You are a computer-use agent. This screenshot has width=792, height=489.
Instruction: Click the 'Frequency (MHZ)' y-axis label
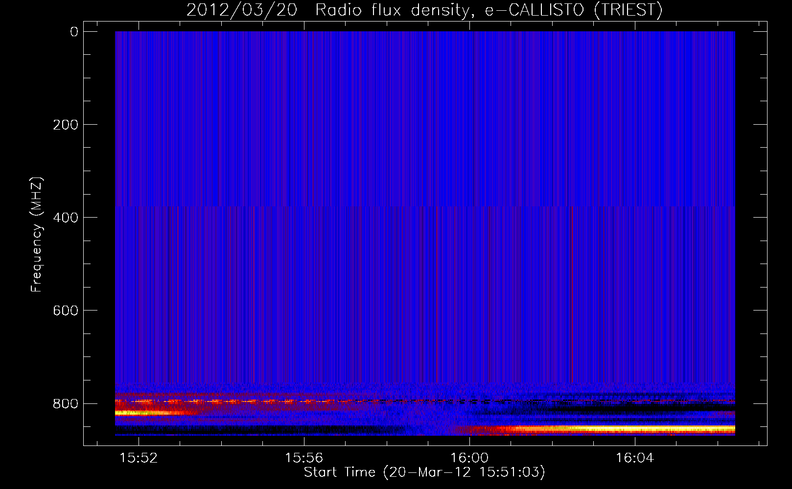point(37,235)
